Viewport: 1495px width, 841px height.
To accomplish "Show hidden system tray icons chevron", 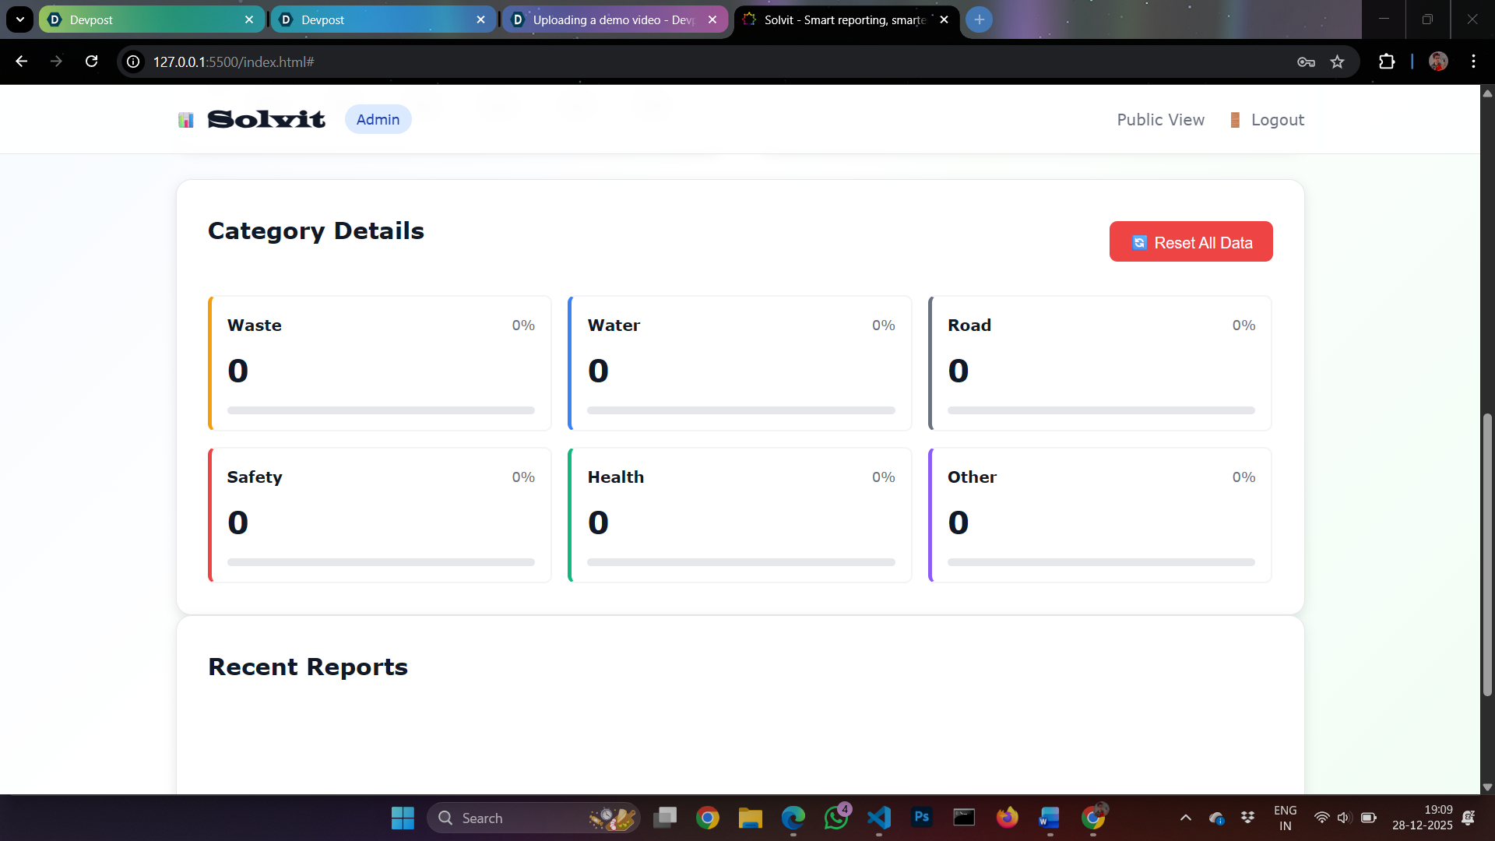I will coord(1185,818).
